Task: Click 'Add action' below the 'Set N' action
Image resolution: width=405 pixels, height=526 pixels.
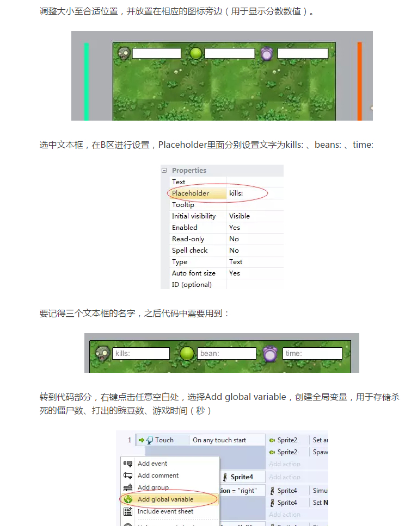Action: [x=285, y=514]
